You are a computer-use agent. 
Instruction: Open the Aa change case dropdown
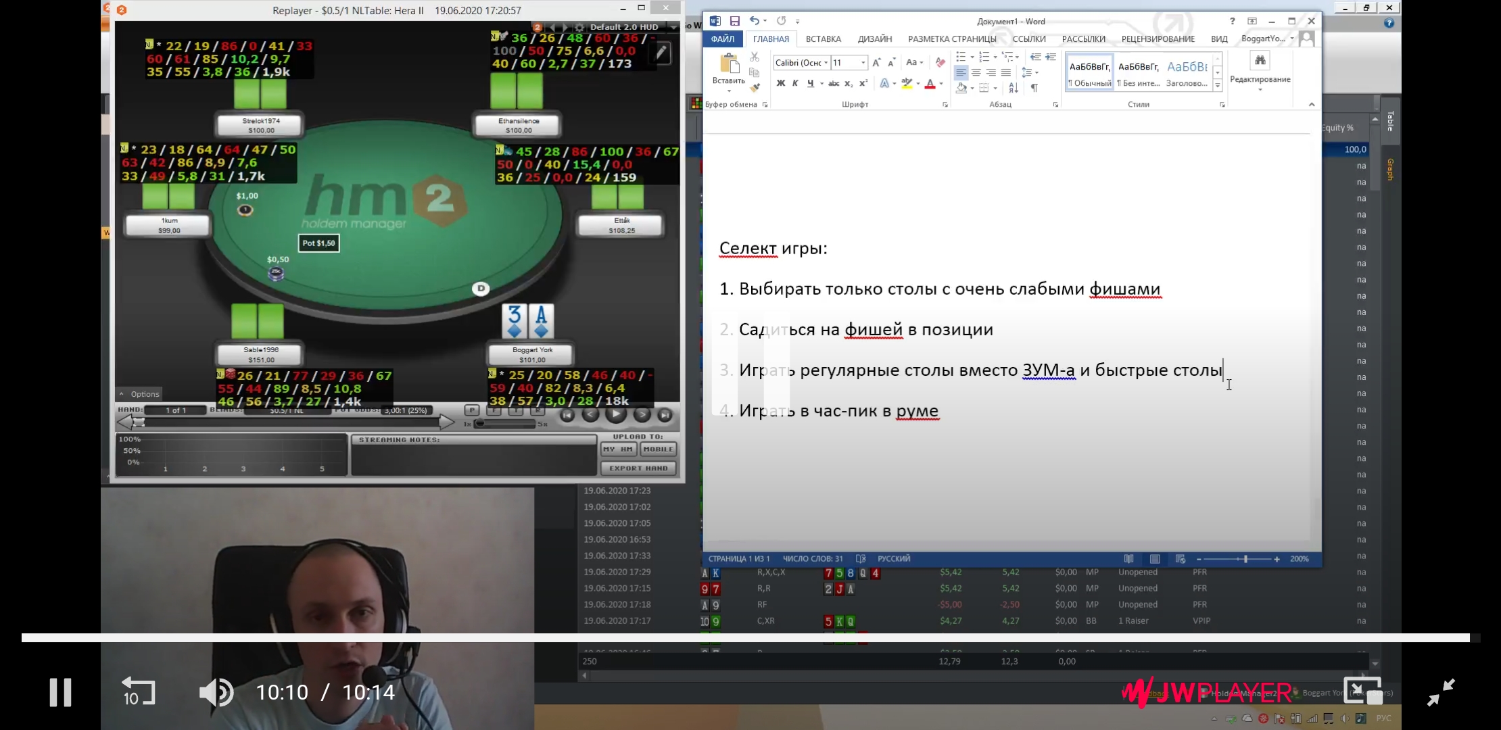[x=914, y=63]
